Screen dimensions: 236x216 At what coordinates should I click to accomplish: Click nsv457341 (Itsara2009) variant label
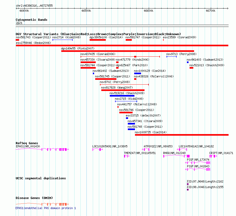[145, 121]
